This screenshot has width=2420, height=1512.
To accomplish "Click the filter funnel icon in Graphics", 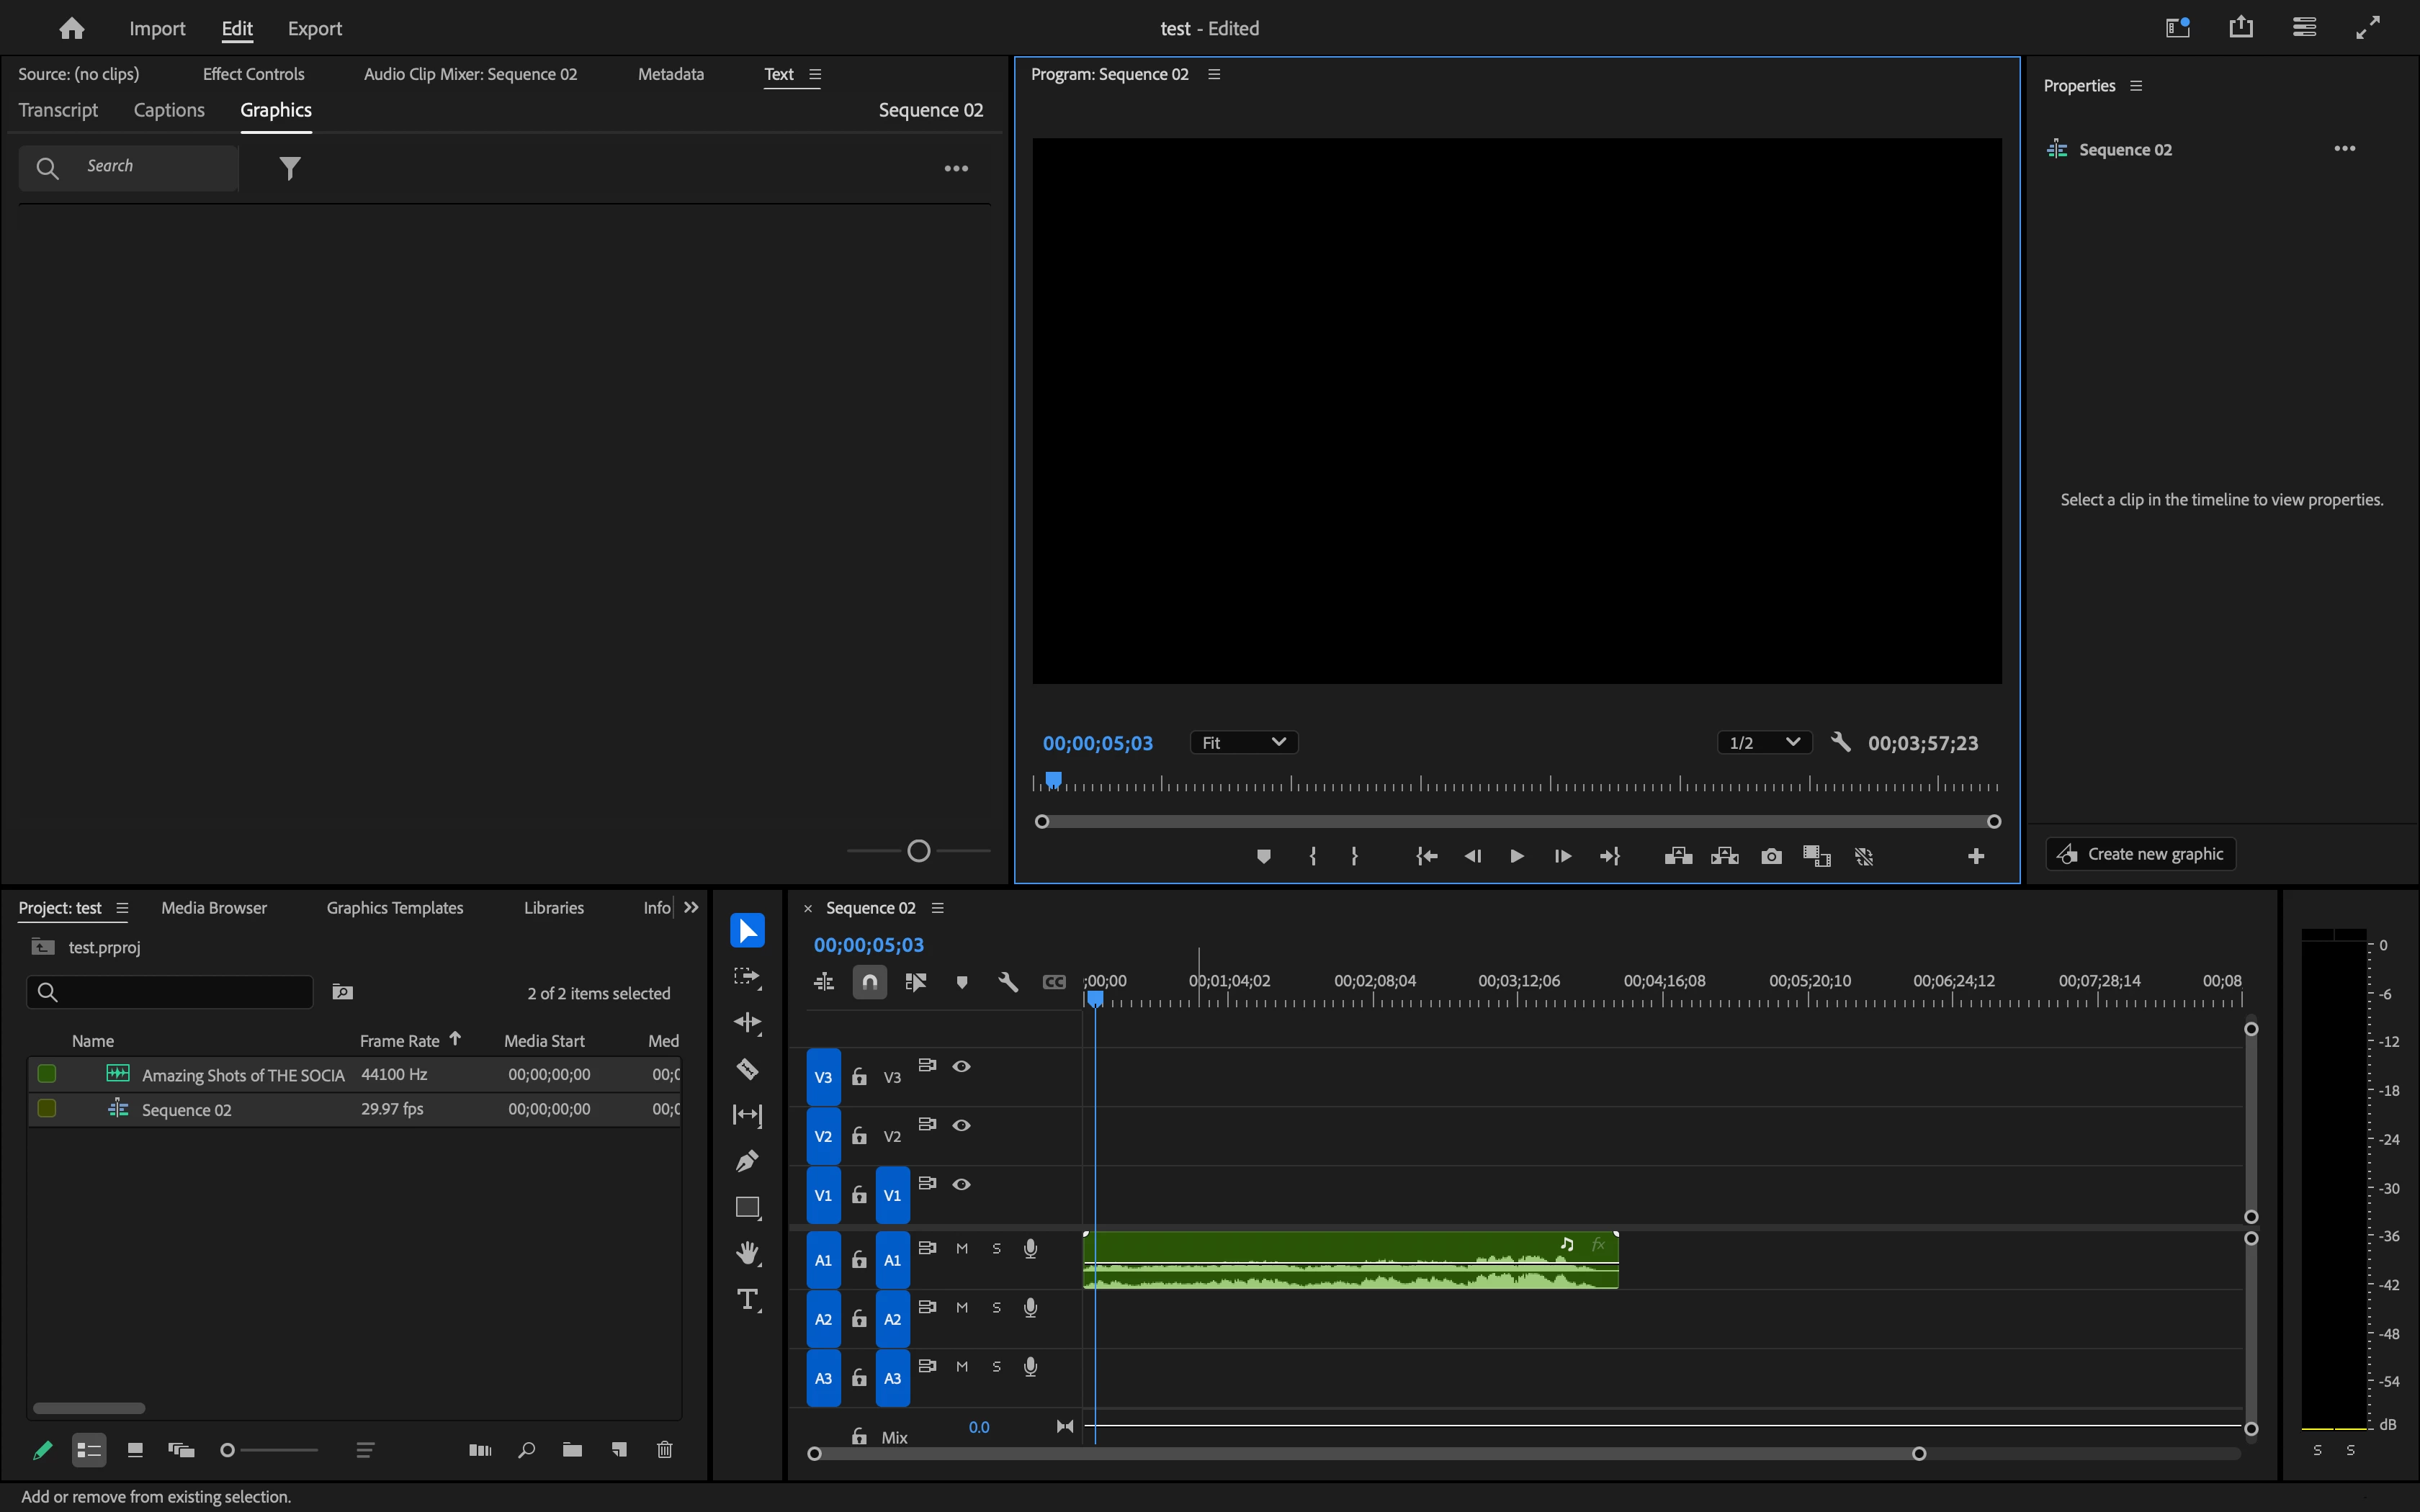I will (x=290, y=168).
